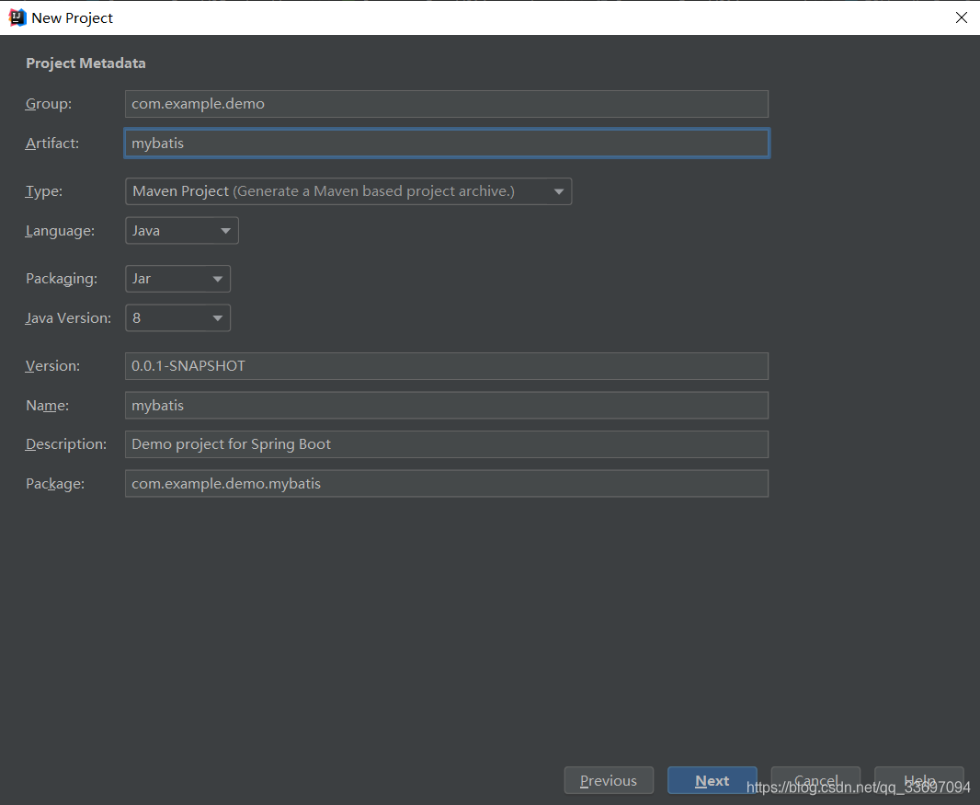This screenshot has width=980, height=805.
Task: Click the Java Version label
Action: [x=68, y=318]
